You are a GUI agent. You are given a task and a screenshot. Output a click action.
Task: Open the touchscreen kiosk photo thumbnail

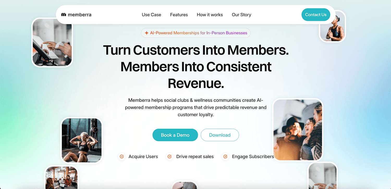pos(52,42)
